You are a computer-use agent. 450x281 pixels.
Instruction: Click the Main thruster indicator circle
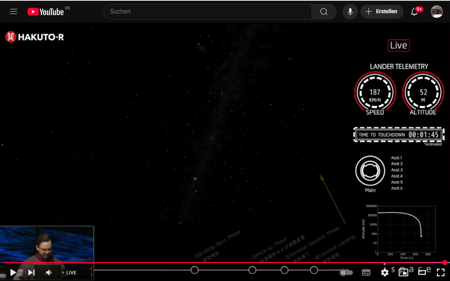(x=370, y=171)
